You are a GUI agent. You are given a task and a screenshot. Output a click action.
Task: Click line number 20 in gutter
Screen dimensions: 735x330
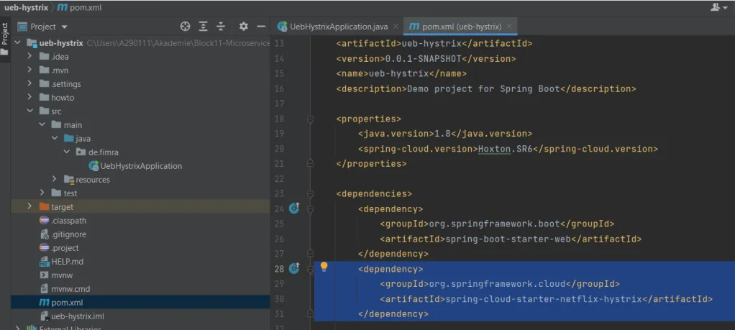[x=279, y=149]
